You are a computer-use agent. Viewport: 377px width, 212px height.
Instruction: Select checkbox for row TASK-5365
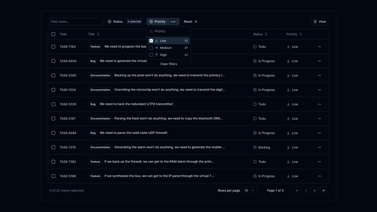(53, 75)
